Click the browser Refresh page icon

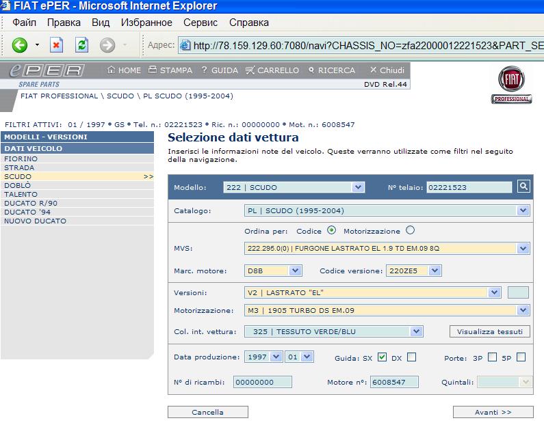(x=82, y=46)
